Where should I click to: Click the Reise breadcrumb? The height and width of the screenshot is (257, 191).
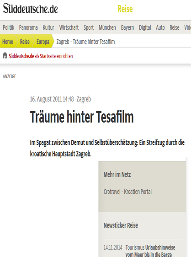(25, 42)
